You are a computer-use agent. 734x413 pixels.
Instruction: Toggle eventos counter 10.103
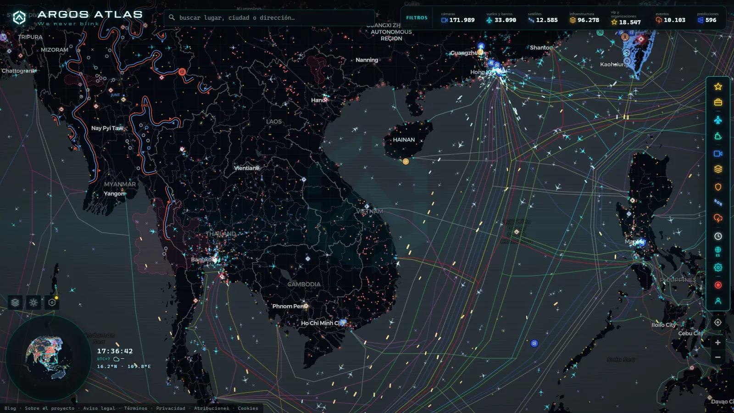point(670,18)
